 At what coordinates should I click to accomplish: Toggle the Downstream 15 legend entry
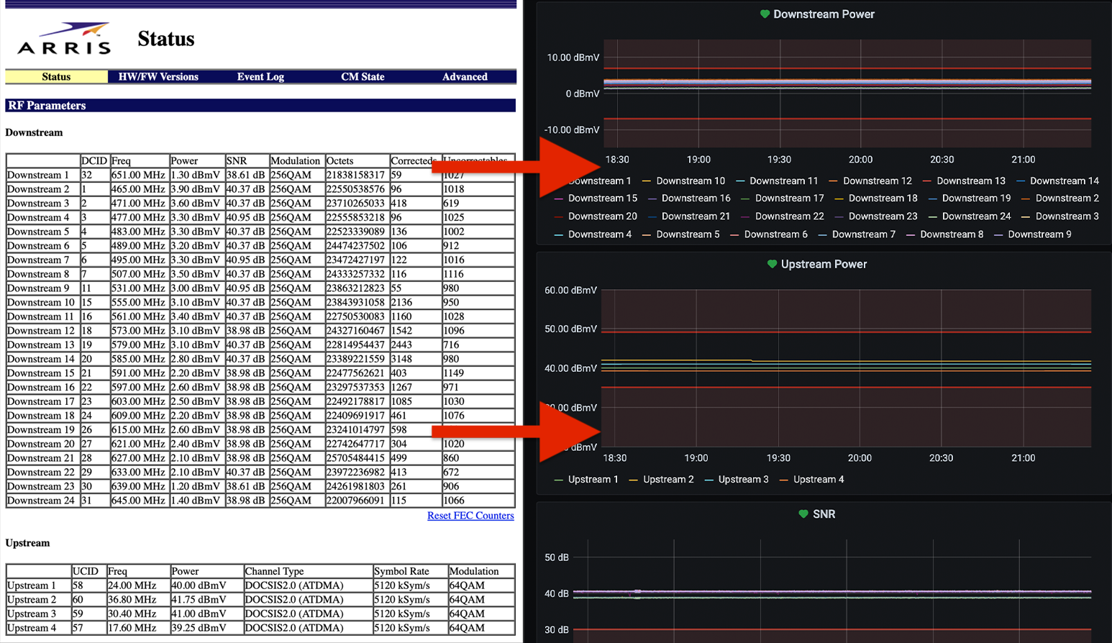pos(602,198)
